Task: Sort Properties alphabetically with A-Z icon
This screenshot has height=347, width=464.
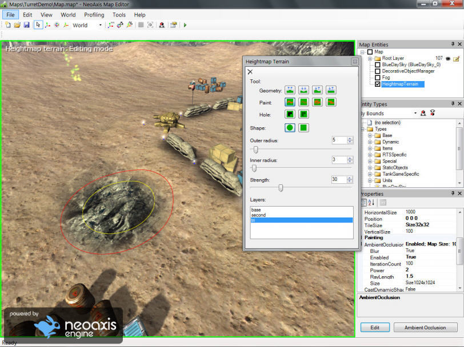Action: tap(371, 203)
